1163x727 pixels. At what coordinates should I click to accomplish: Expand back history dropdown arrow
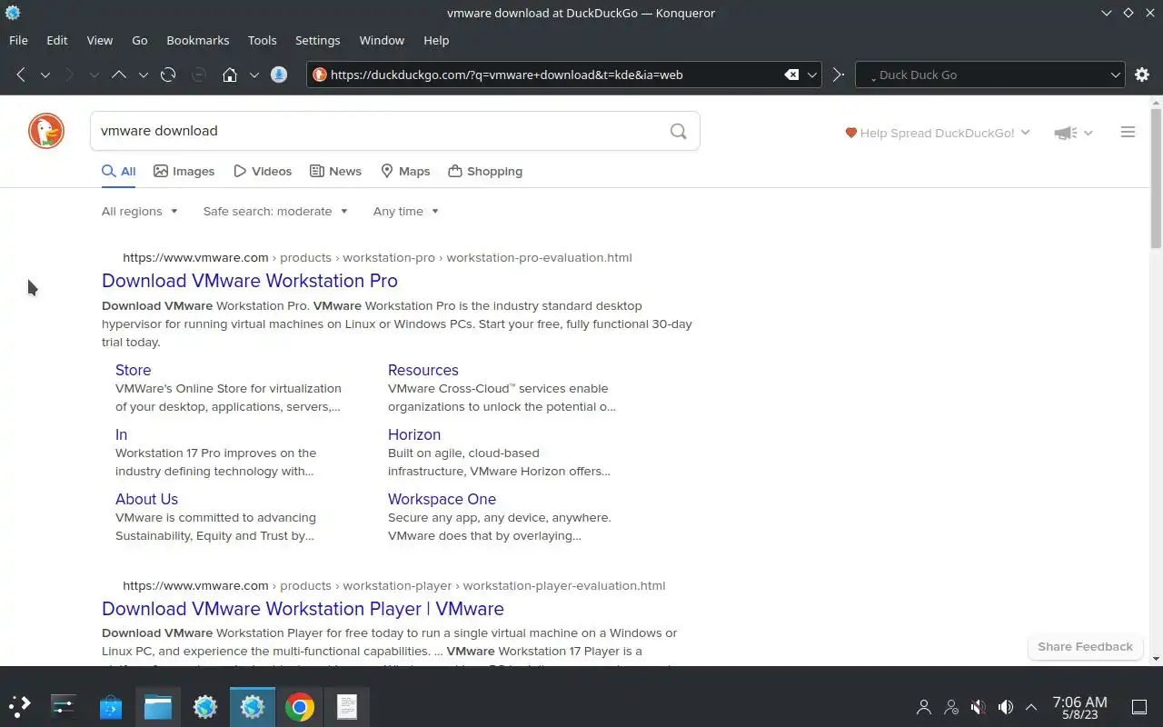(x=45, y=75)
